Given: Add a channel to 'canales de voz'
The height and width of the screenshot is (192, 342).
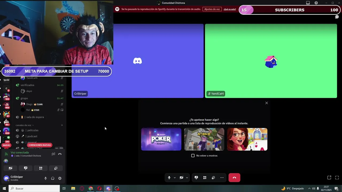Looking at the screenshot, I should 62,125.
